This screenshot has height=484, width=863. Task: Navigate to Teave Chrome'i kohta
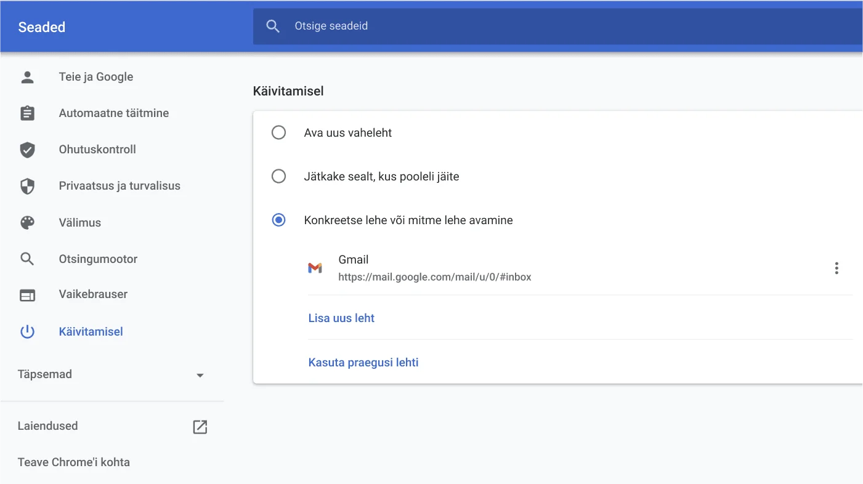pos(74,462)
